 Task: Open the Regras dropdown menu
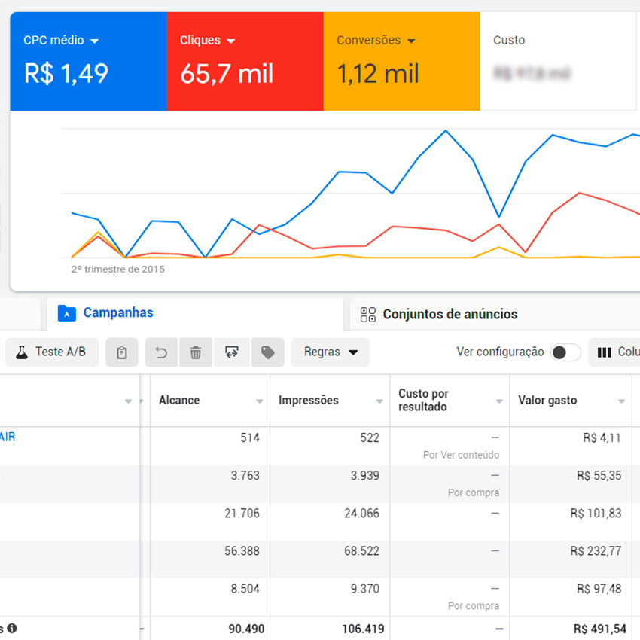[x=331, y=352]
